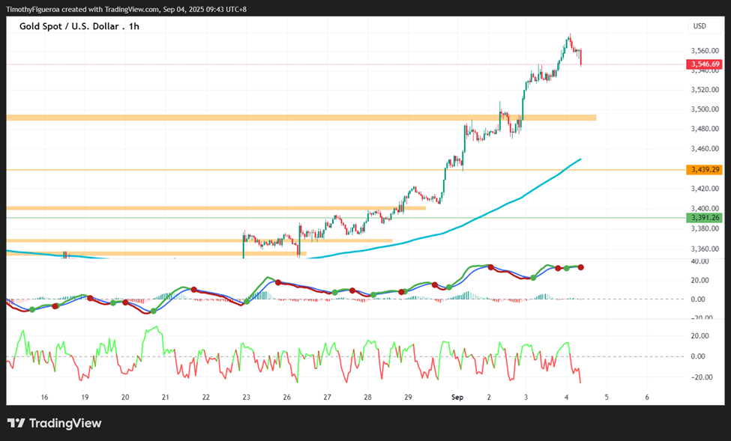Click the TimothyFigueroa created with TradingView.com header text

(127, 9)
